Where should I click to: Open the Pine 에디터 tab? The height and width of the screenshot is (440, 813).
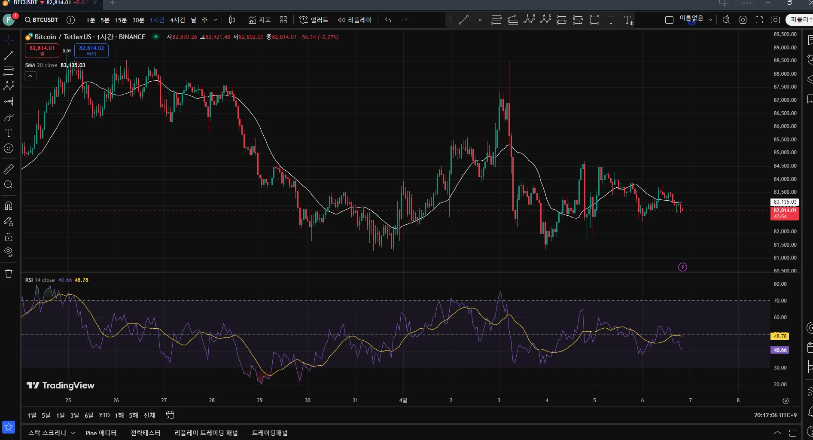tap(101, 433)
